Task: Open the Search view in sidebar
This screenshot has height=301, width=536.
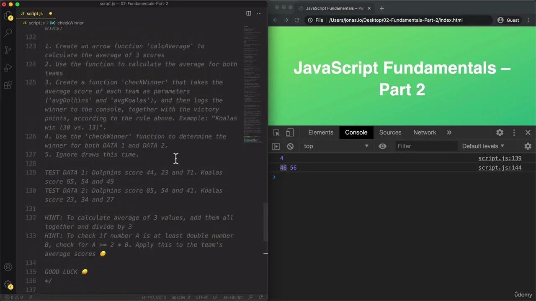Action: 8,33
